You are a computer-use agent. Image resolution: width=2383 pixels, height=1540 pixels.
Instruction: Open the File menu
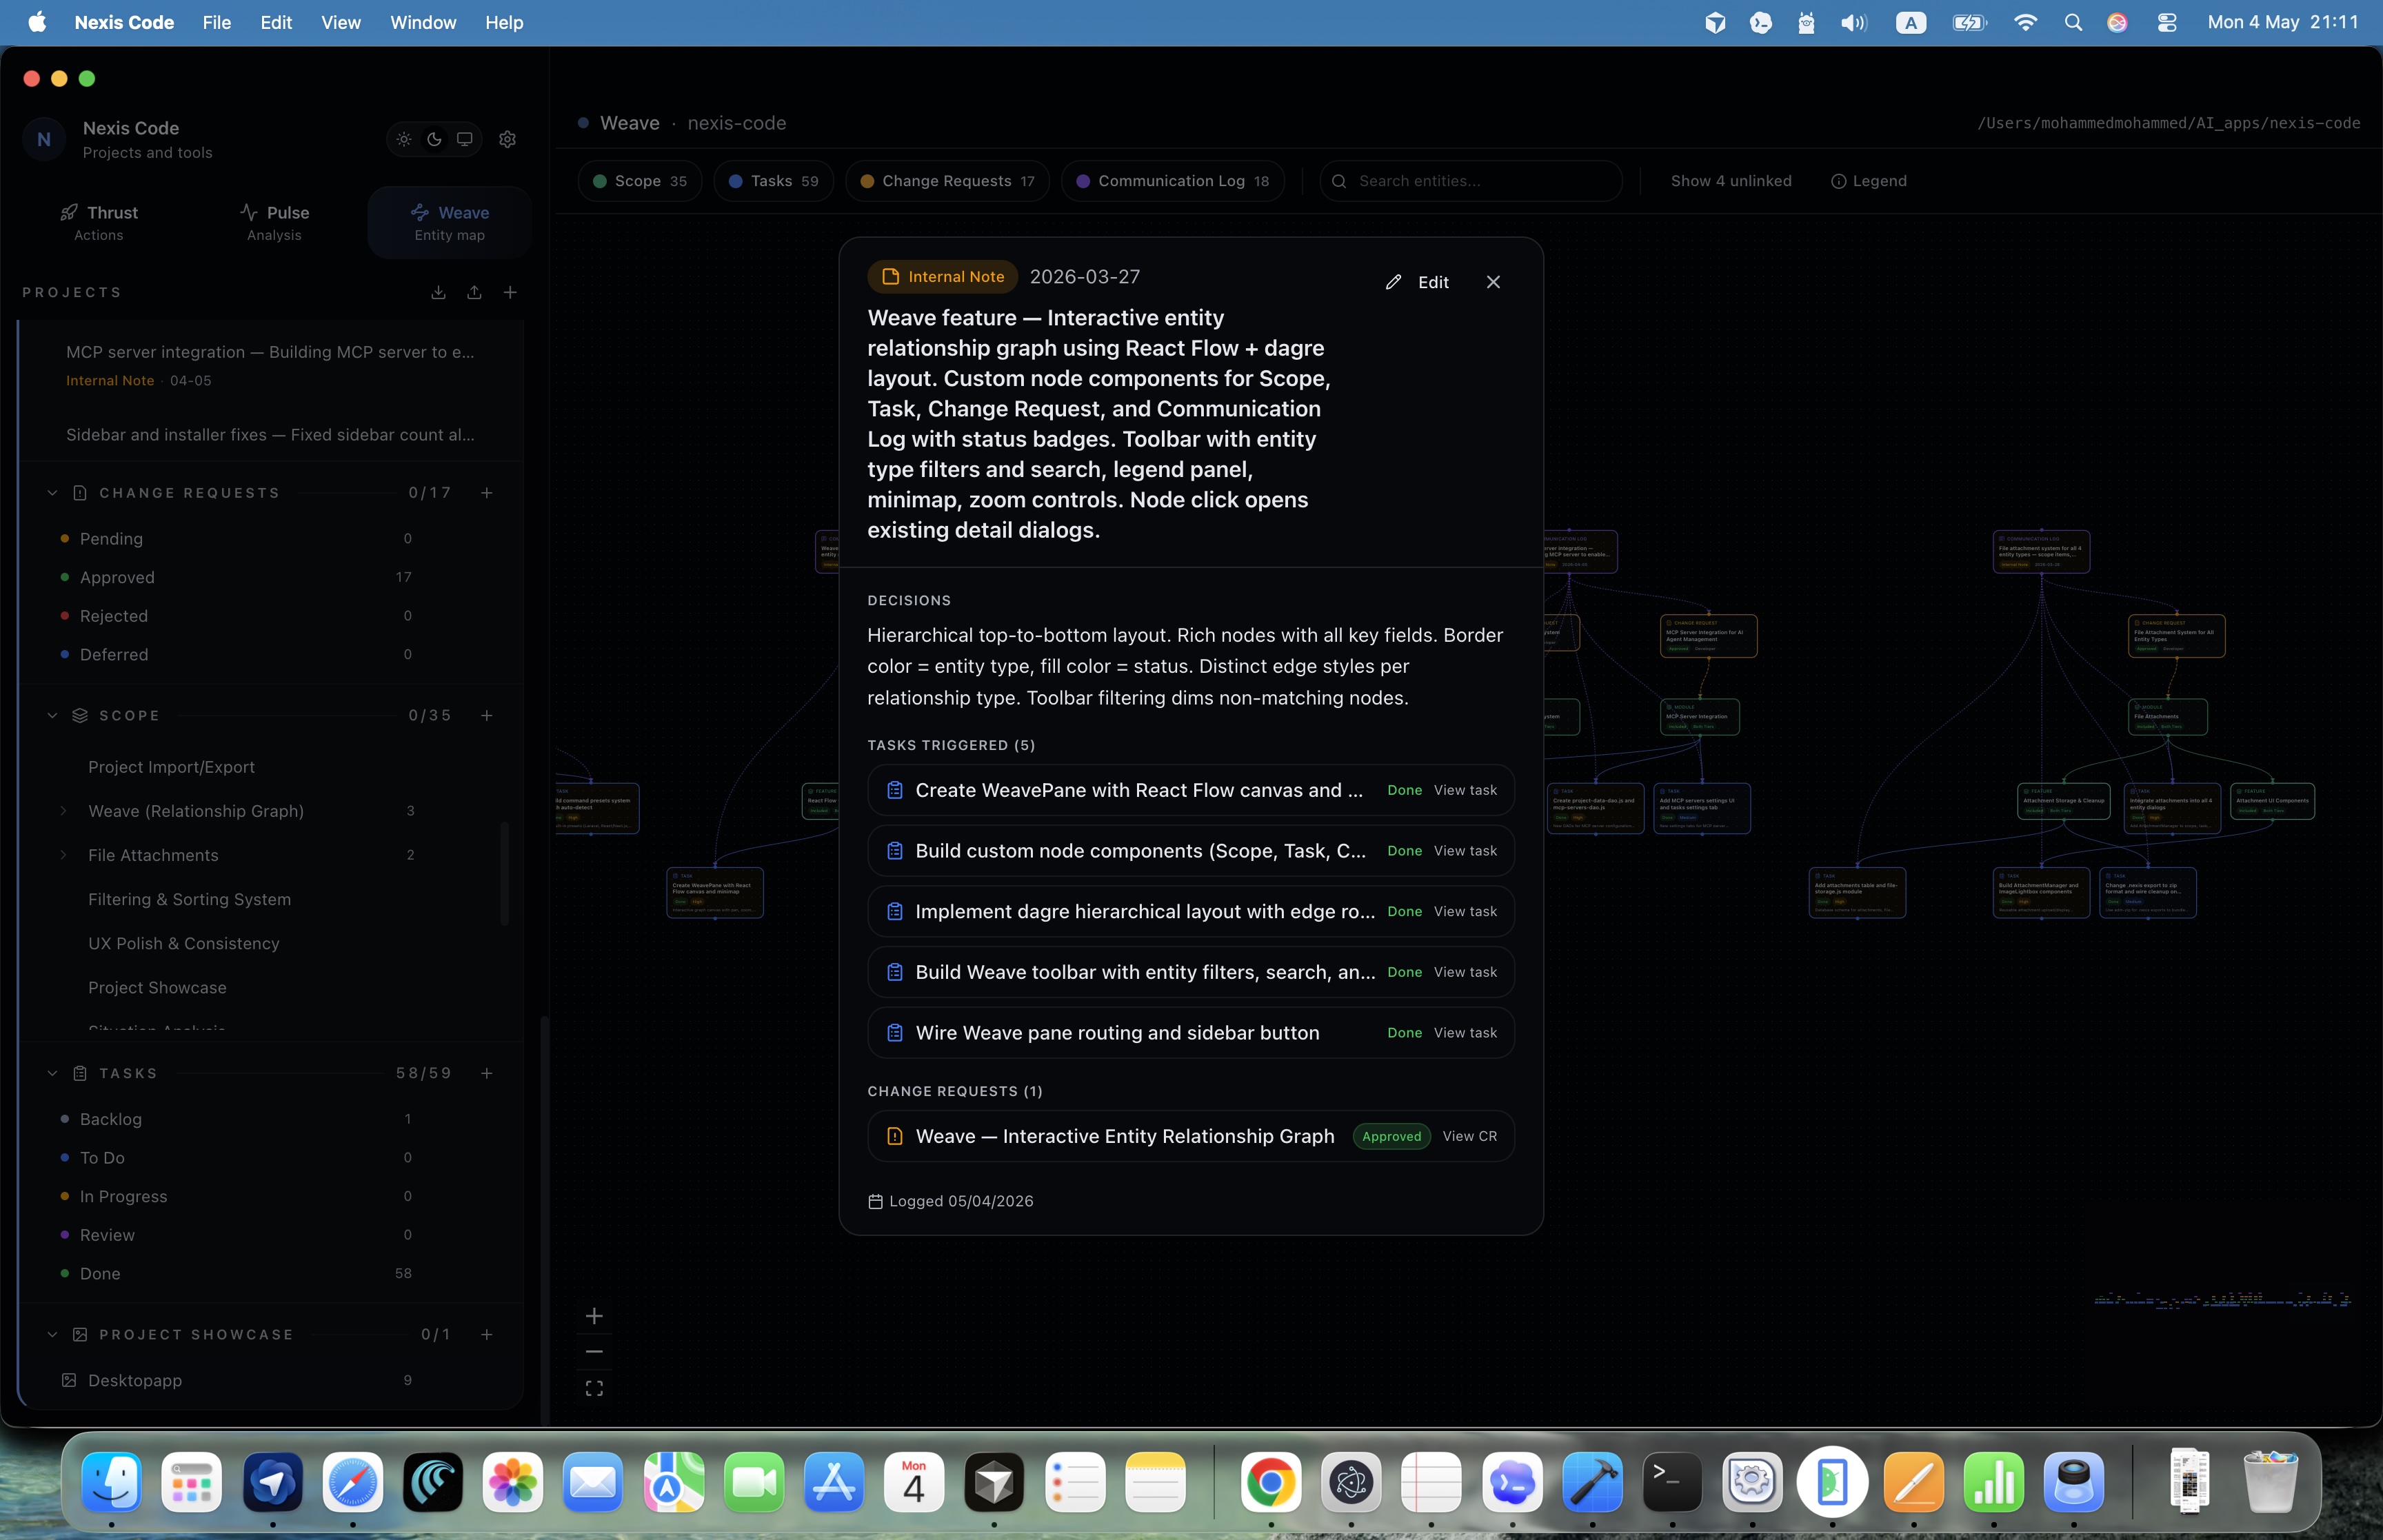216,22
